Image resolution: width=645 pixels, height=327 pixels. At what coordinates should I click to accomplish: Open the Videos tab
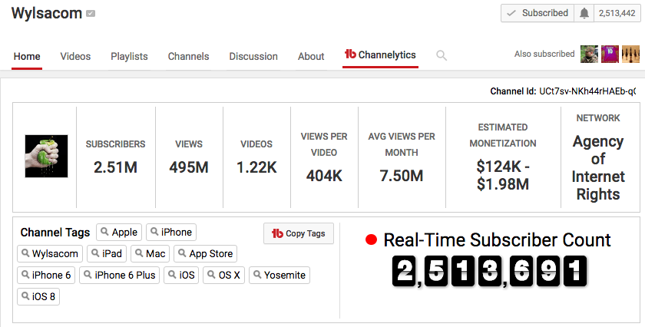75,56
